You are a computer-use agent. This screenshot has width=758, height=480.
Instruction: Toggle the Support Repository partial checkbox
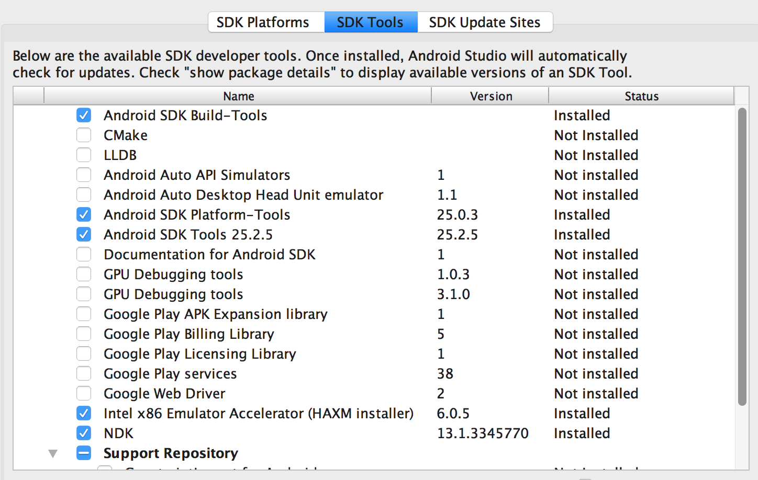coord(84,453)
